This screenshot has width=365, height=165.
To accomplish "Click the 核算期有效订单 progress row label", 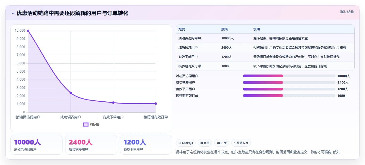I will point(187,96).
